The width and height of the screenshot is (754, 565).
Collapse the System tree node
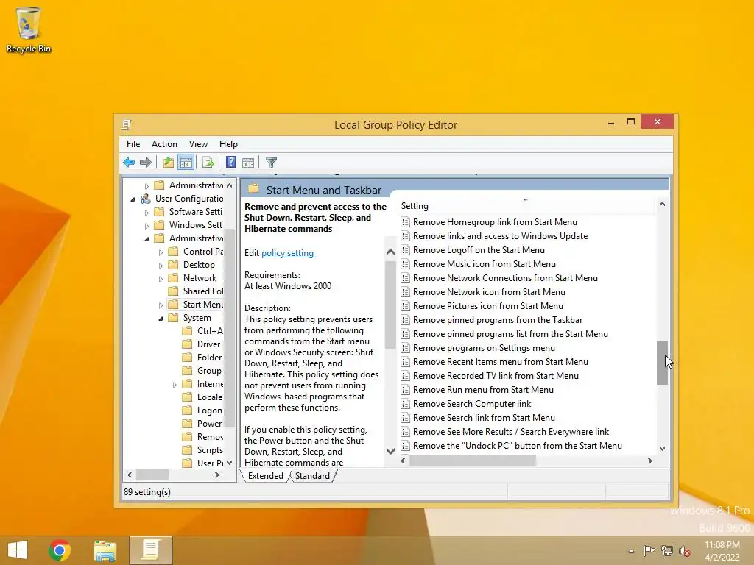point(161,318)
